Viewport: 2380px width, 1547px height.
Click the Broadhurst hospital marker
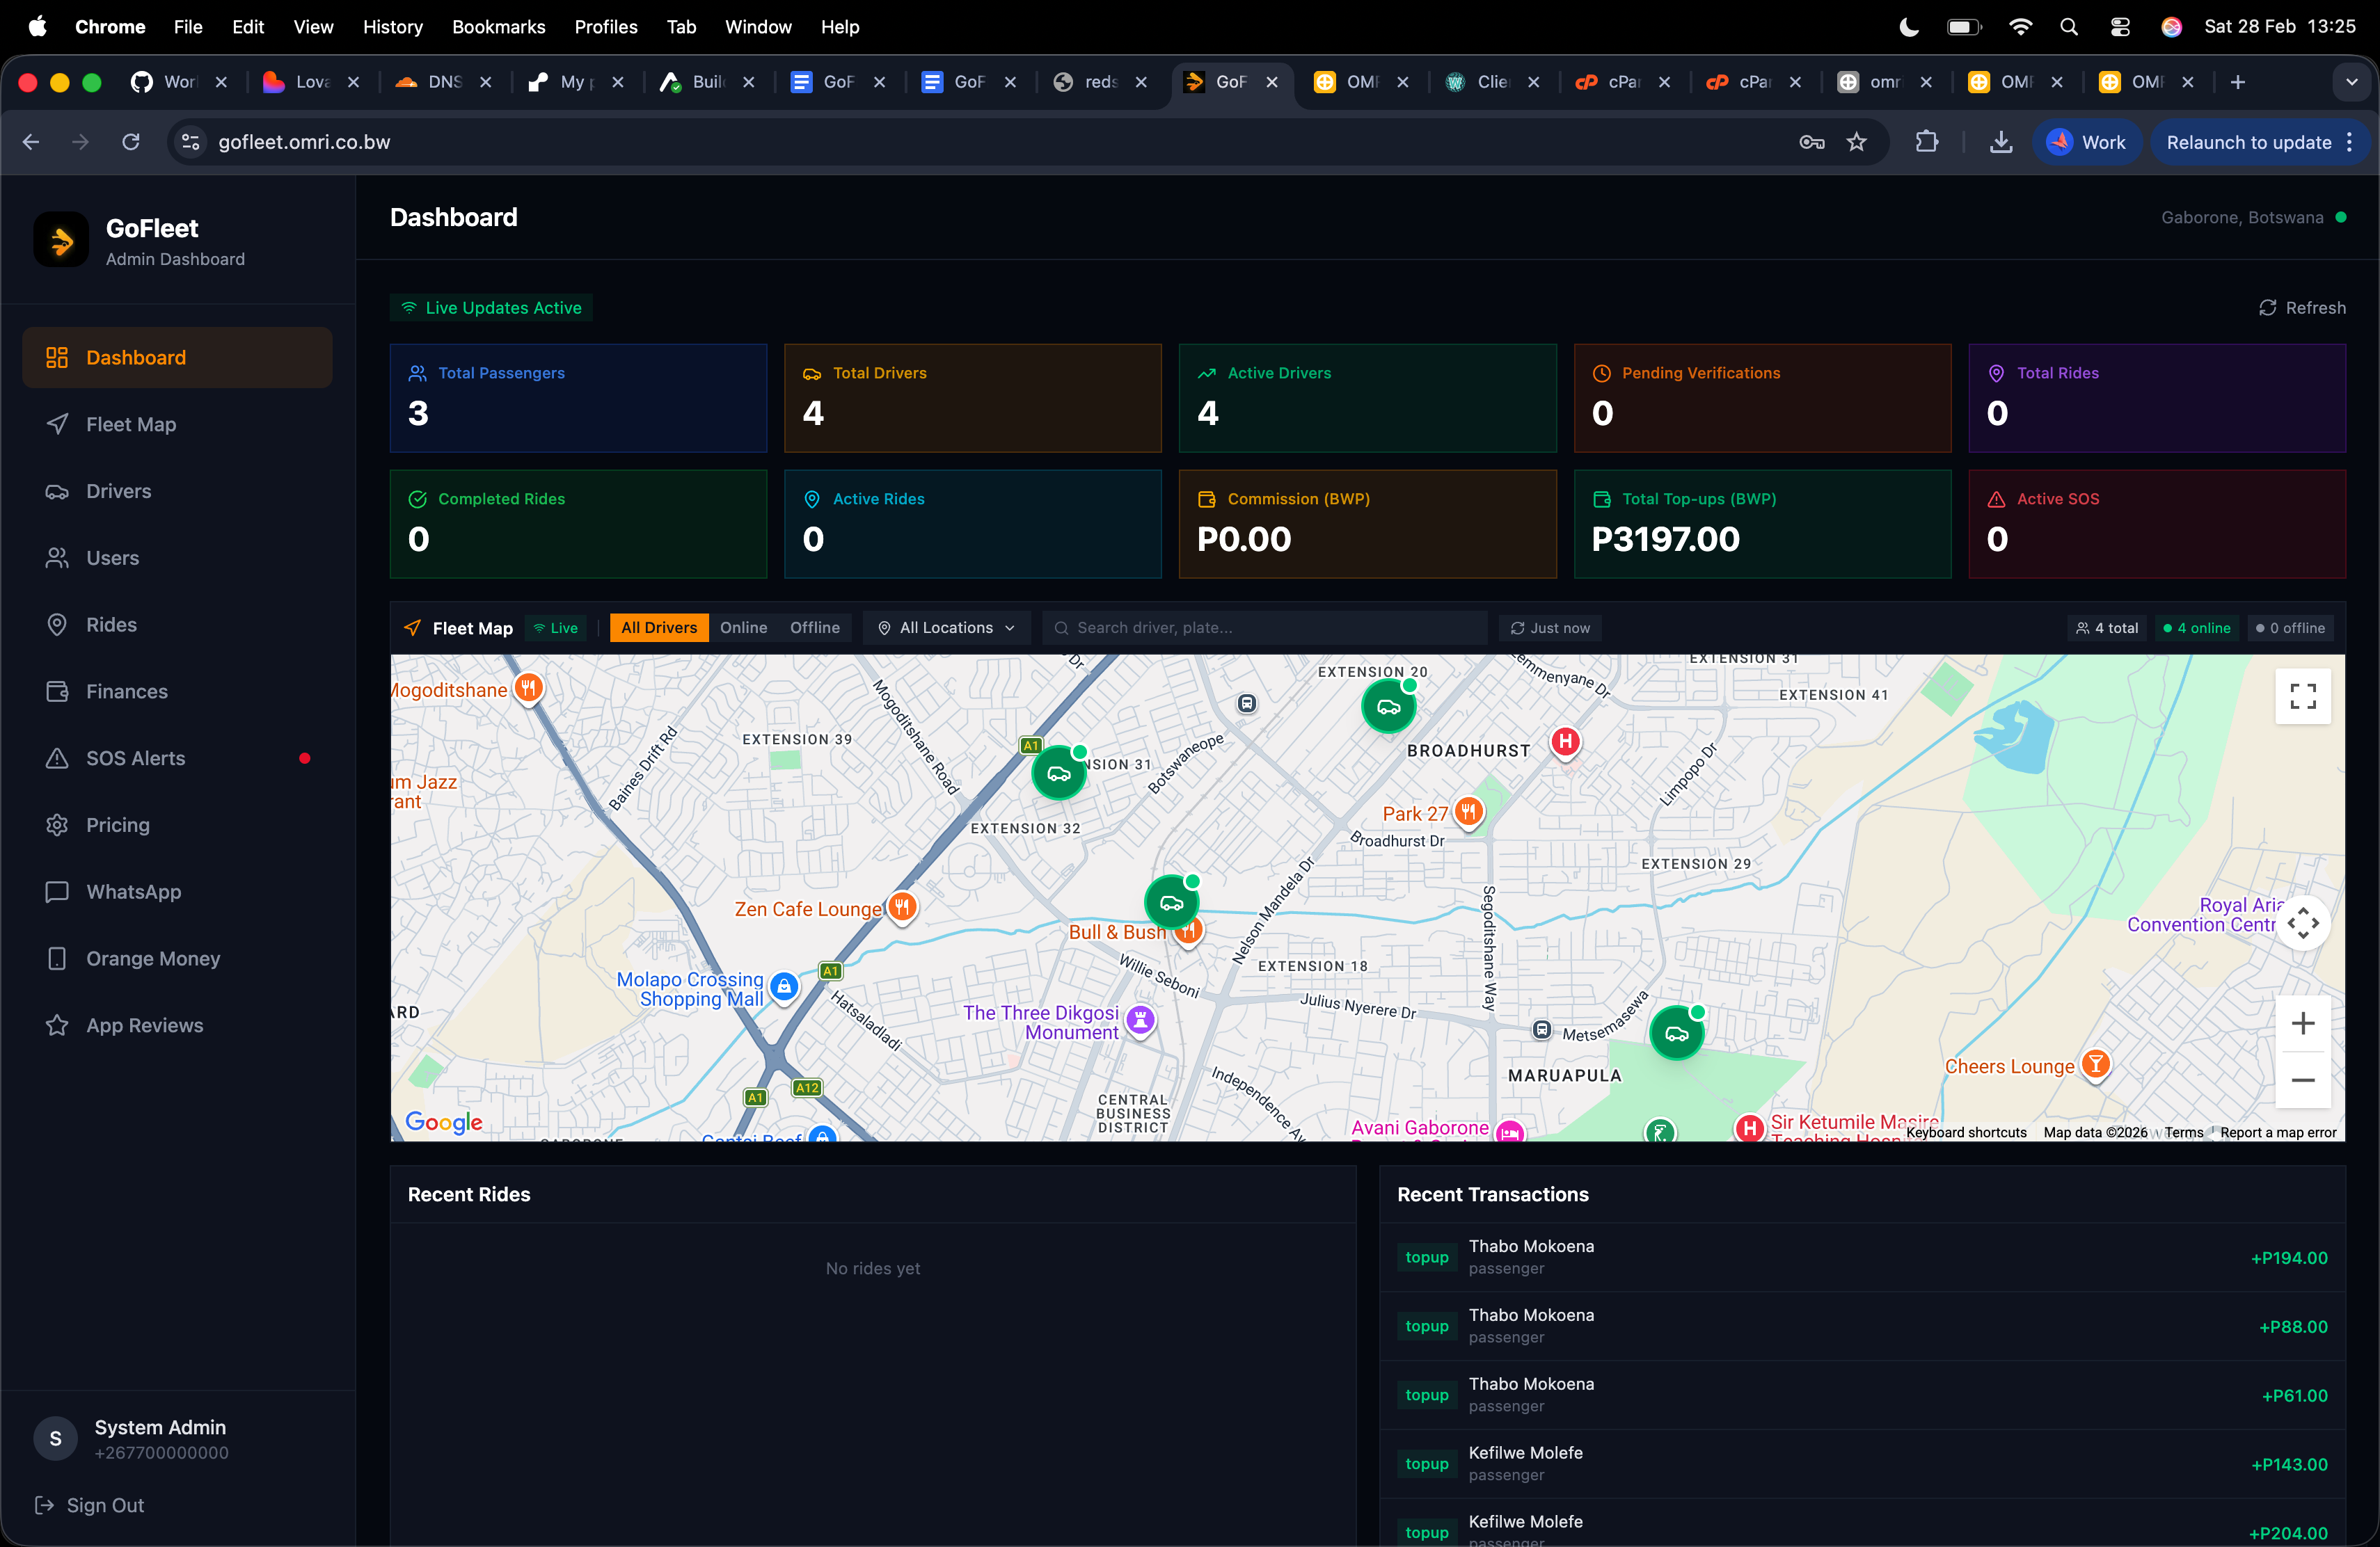[1566, 742]
